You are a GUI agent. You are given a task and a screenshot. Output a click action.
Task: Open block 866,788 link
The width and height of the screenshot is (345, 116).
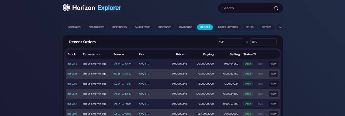coord(72,84)
